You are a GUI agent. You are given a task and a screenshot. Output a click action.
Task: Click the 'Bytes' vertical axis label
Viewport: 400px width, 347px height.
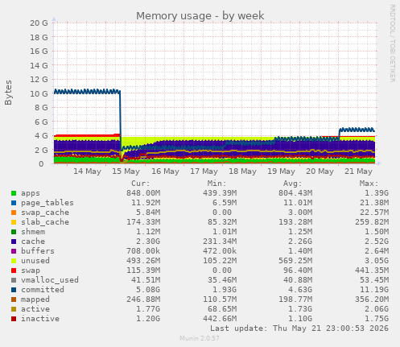(8, 93)
